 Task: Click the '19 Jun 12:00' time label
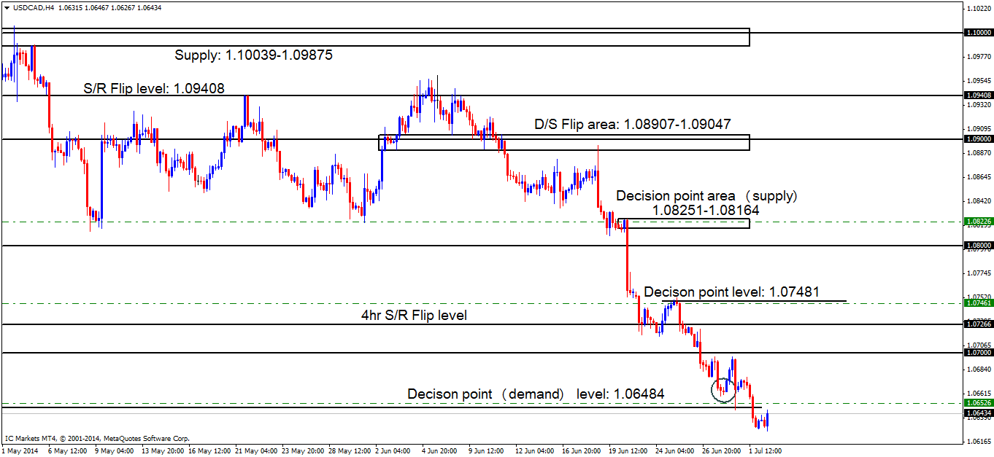click(x=628, y=450)
